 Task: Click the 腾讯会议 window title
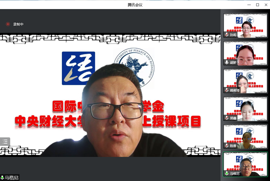coord(135,5)
